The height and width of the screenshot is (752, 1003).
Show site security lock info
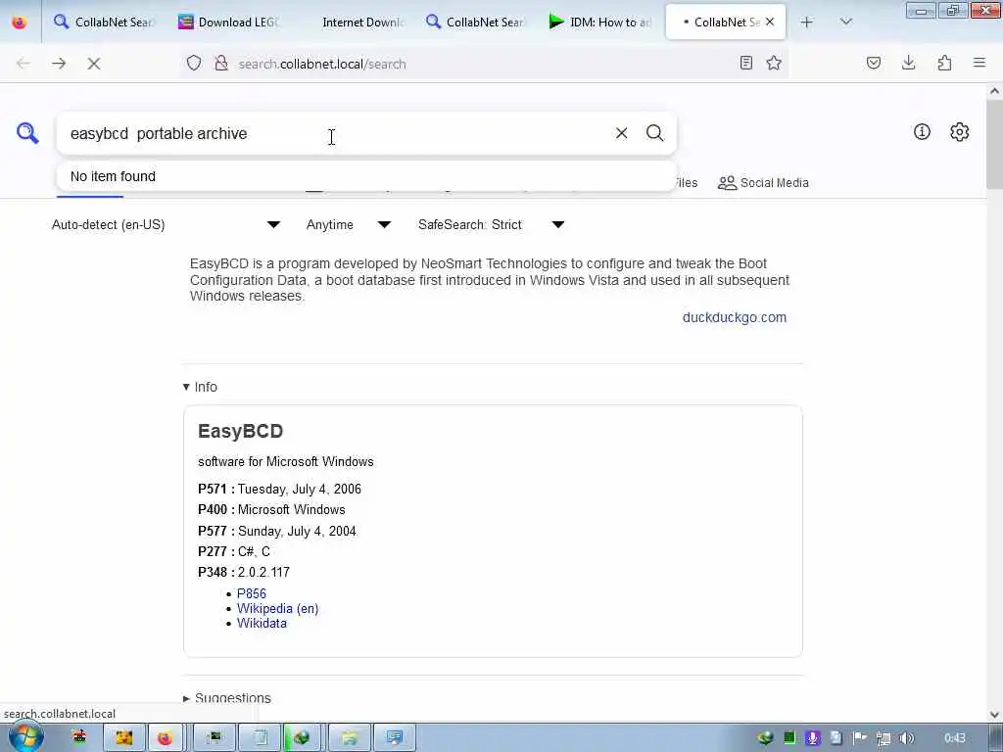pyautogui.click(x=221, y=64)
